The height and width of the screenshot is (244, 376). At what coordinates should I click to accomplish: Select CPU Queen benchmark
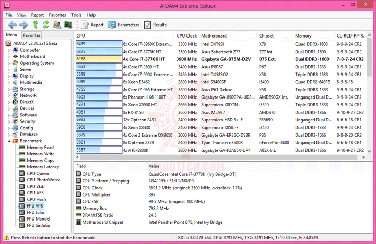[38, 174]
